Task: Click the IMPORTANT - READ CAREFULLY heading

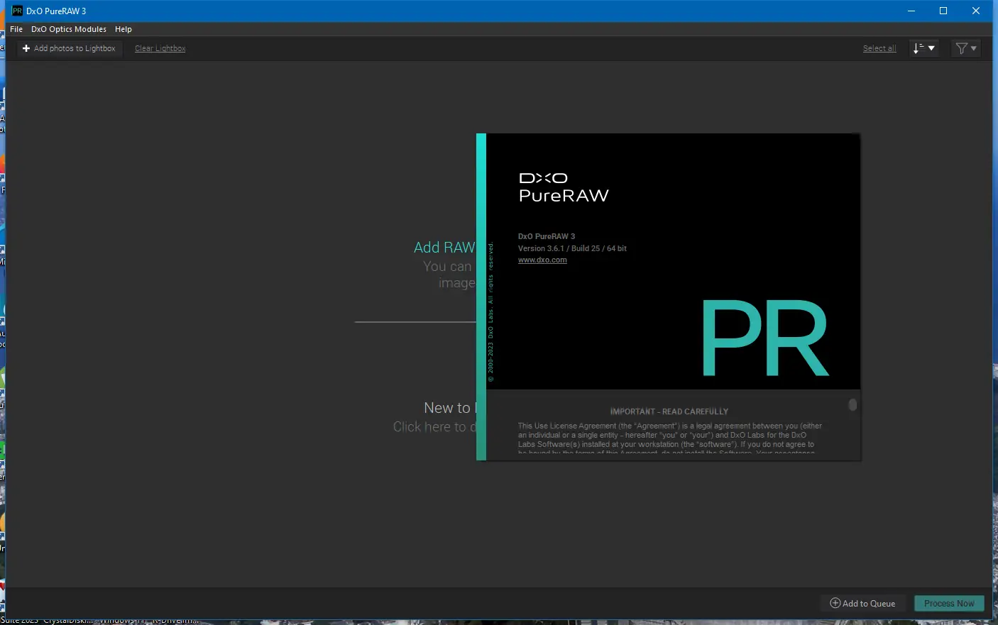Action: click(669, 411)
